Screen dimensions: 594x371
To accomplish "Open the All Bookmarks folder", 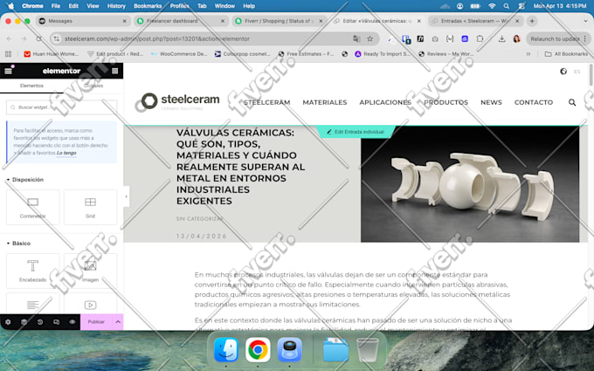I will tap(566, 54).
